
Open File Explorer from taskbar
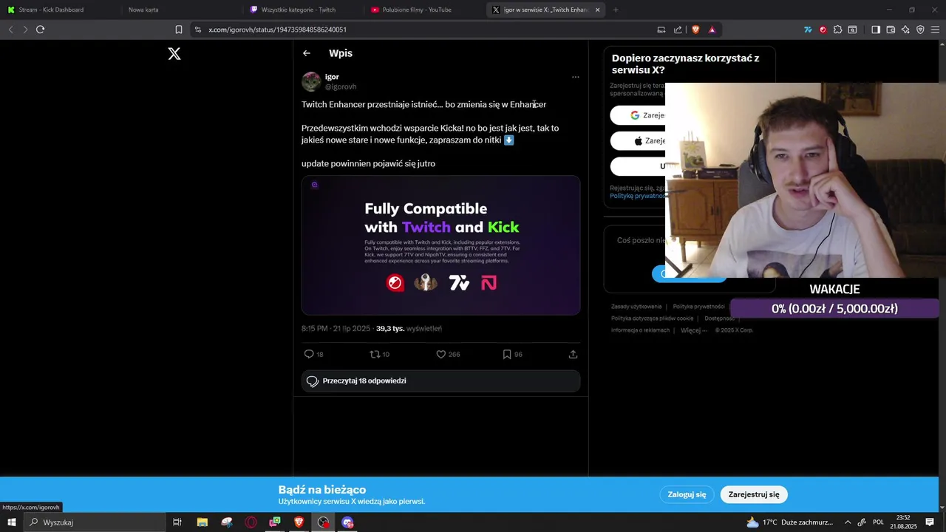[x=202, y=522]
